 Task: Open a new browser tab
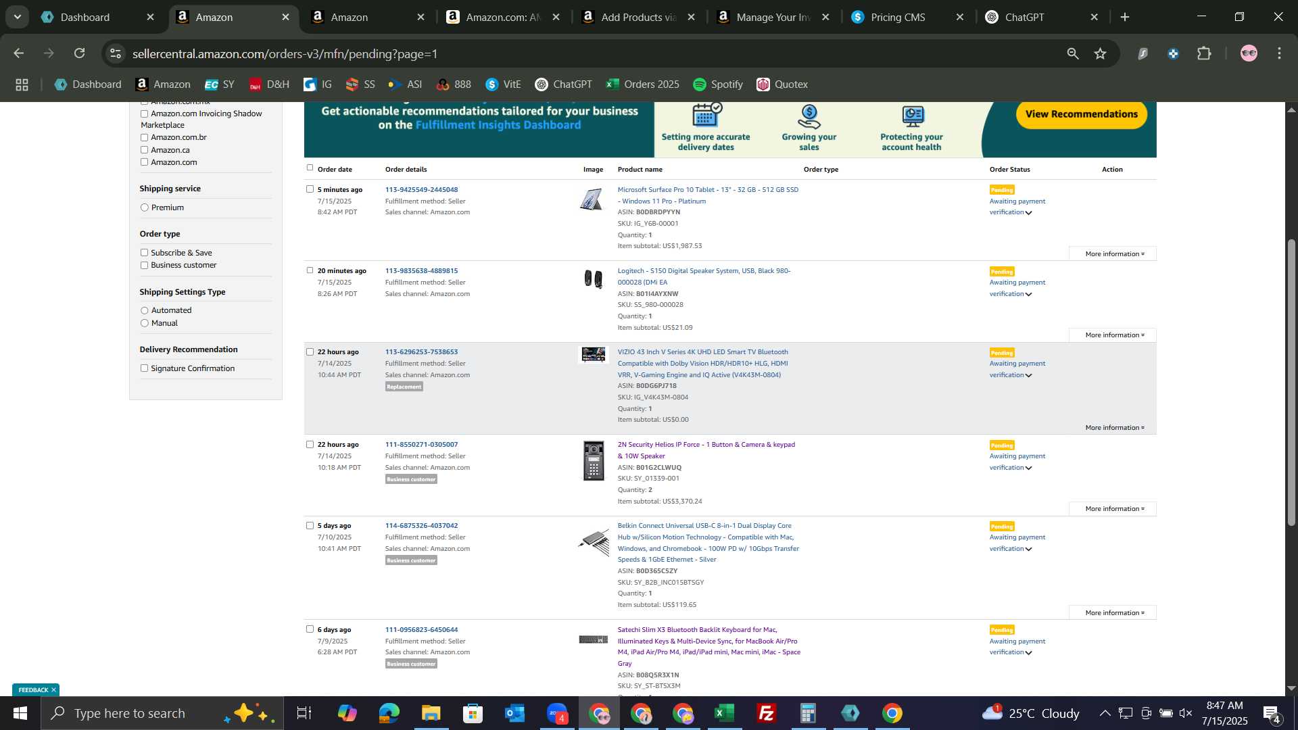point(1125,17)
